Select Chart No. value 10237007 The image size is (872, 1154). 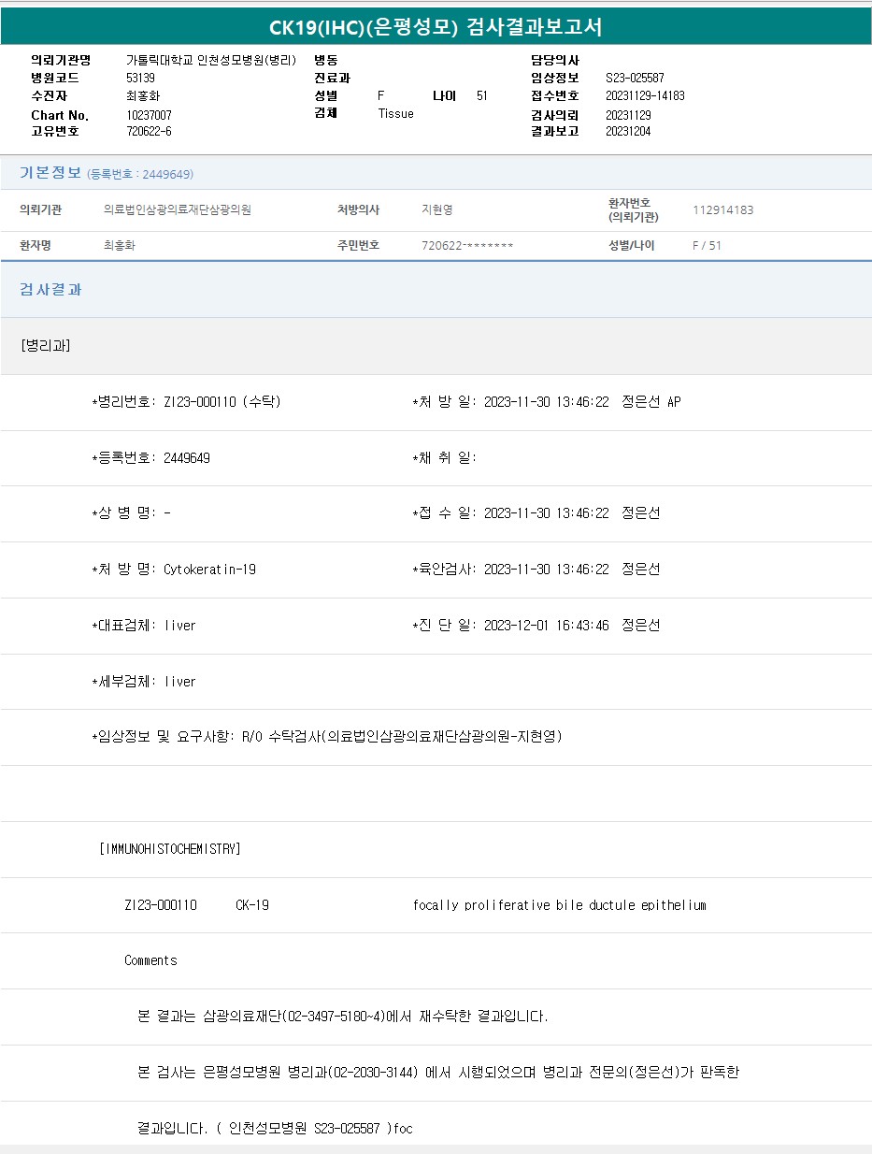(x=149, y=115)
